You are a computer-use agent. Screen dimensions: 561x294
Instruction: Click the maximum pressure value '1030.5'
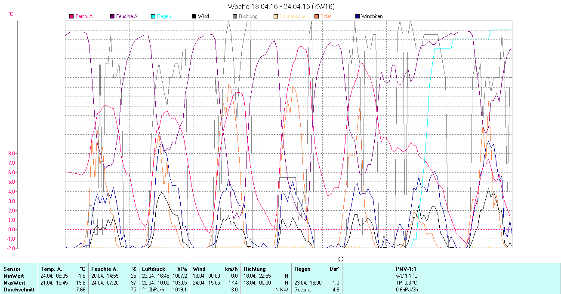[x=180, y=283]
